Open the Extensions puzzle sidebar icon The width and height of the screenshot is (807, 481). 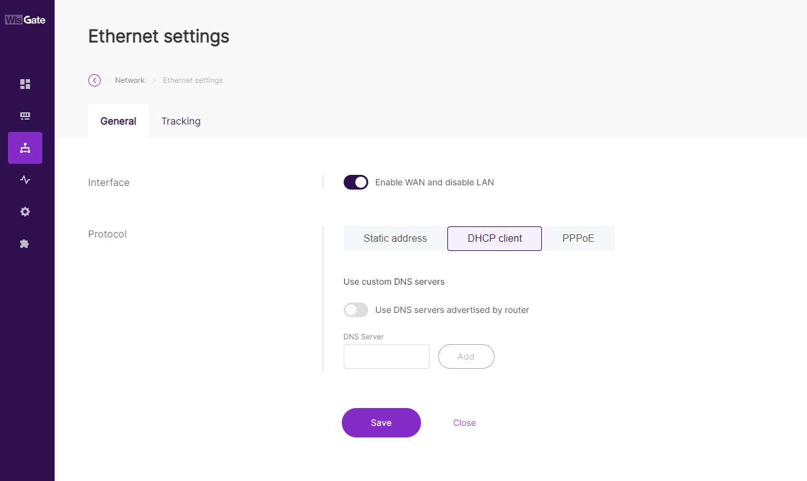click(x=25, y=244)
